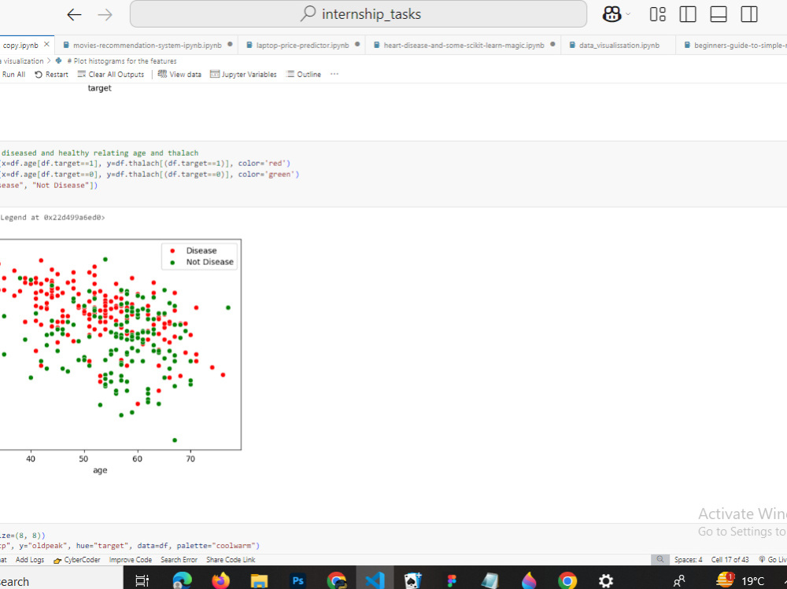Switch to movies-recommendation-system-ipynb.ipynb tab
This screenshot has width=787, height=589.
tap(147, 45)
